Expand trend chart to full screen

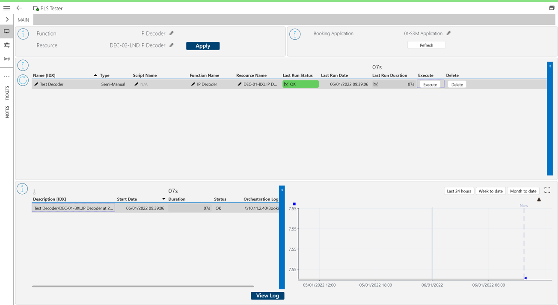tap(547, 190)
